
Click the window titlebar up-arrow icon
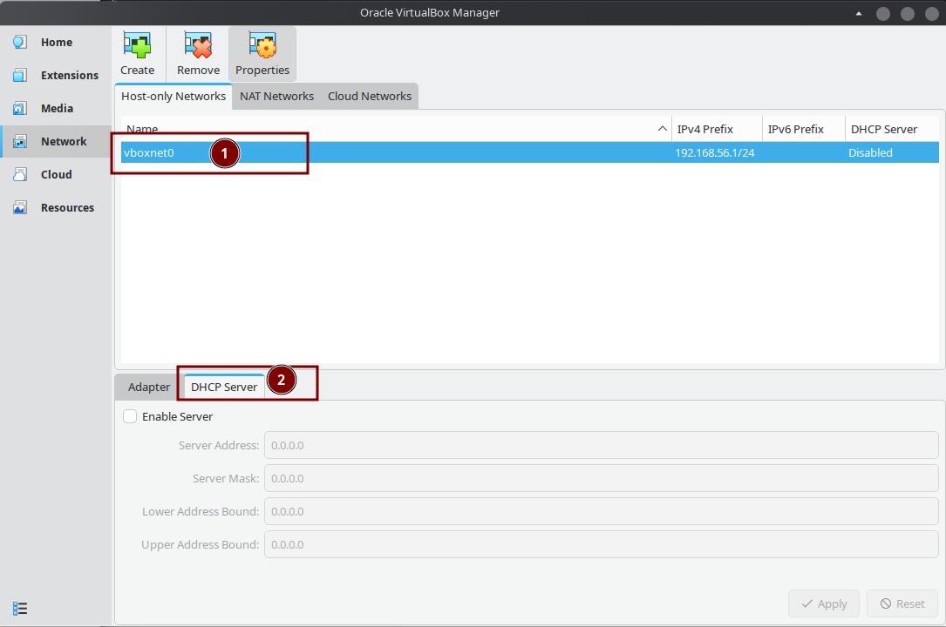point(859,13)
